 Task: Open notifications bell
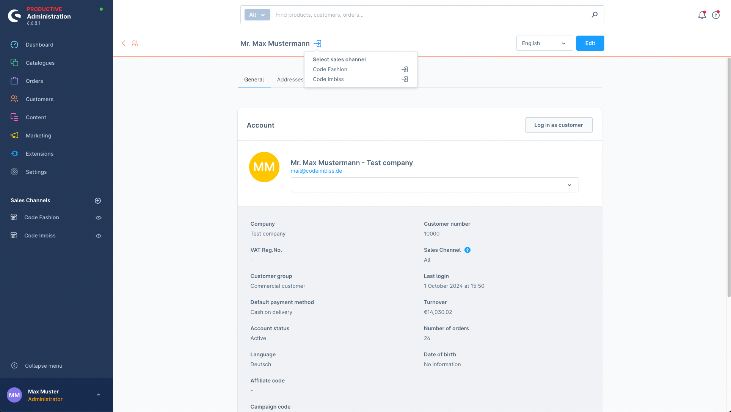pyautogui.click(x=702, y=15)
